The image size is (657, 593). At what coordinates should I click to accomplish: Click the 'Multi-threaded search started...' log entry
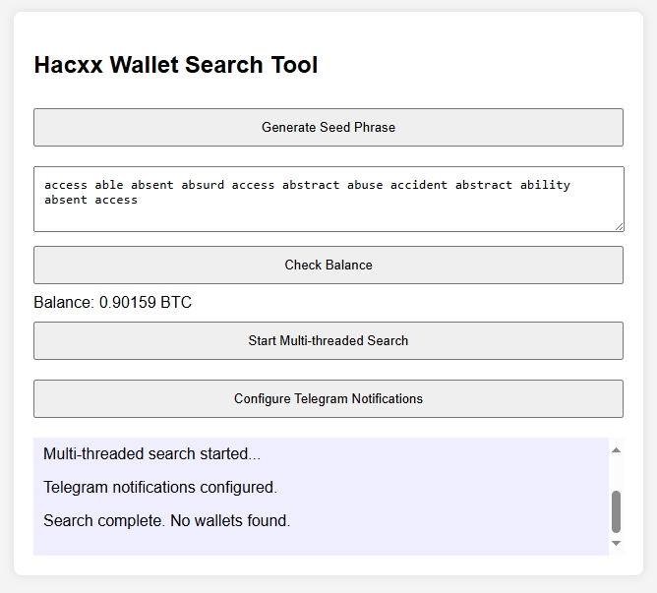151,454
